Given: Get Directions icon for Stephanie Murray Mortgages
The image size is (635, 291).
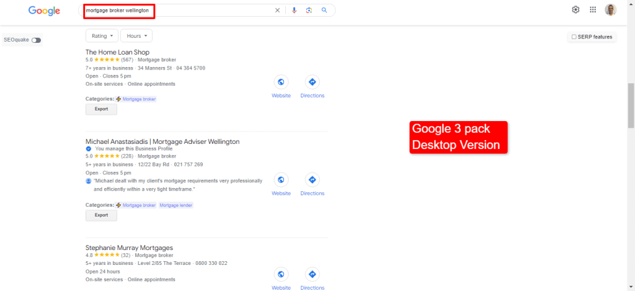Looking at the screenshot, I should [313, 274].
